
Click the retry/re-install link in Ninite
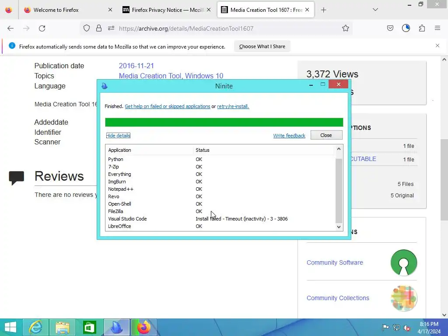(233, 106)
